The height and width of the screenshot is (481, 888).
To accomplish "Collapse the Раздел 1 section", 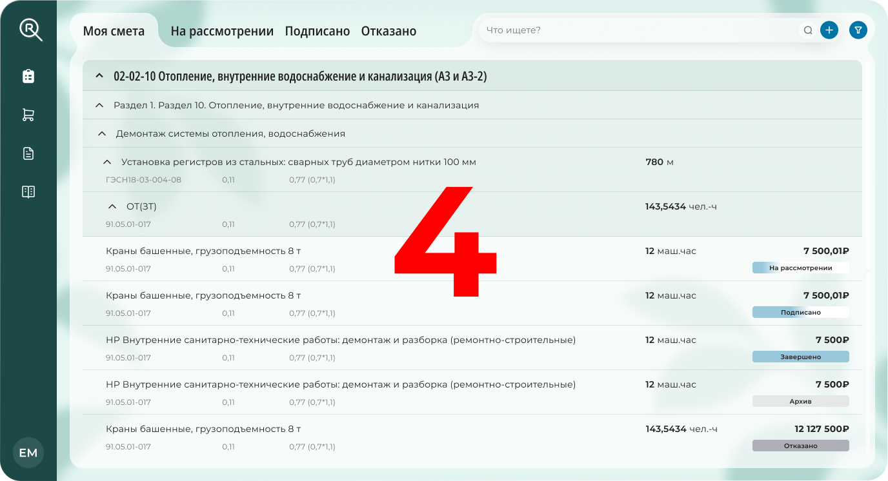I will coord(99,104).
